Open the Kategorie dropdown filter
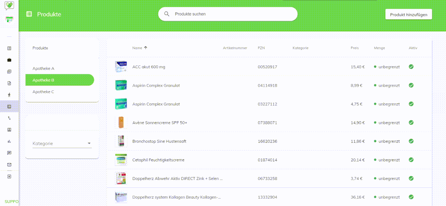Viewport: 446px width, 206px height. pyautogui.click(x=62, y=144)
